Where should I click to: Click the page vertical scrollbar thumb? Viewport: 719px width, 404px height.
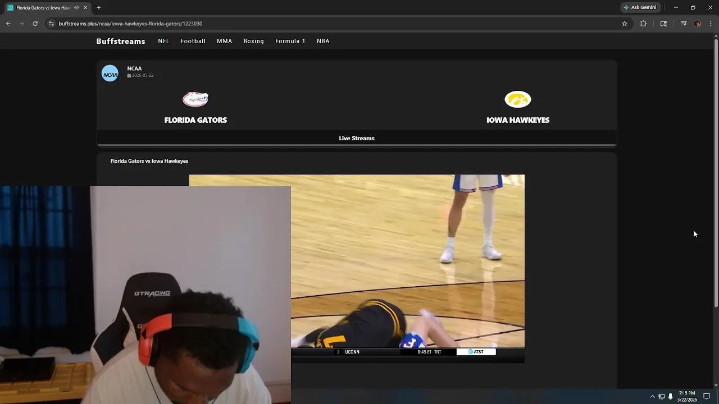716,173
